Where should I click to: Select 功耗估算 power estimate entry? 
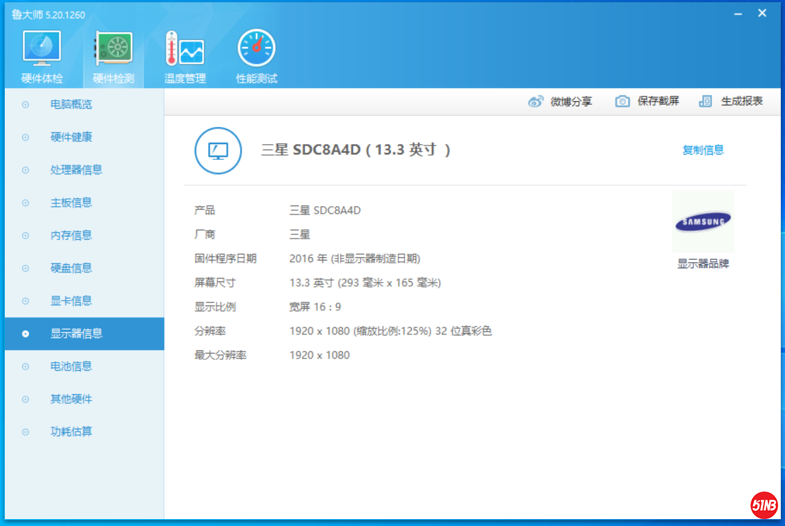[71, 432]
